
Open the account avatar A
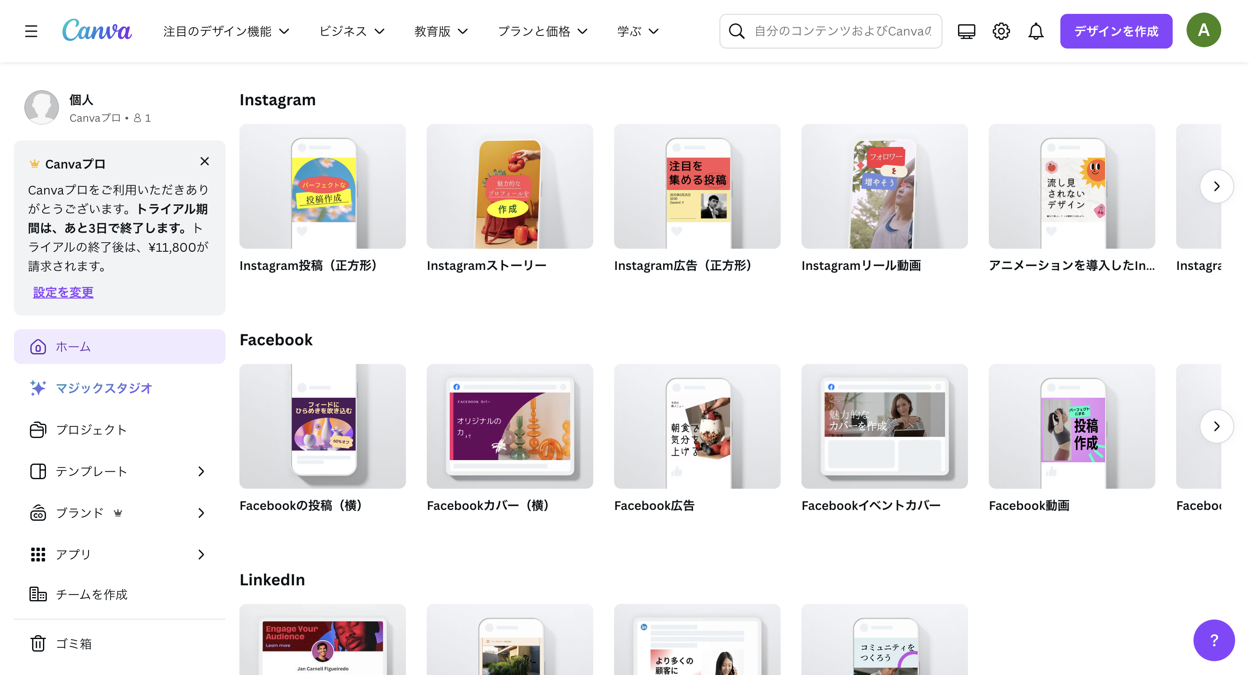click(x=1203, y=30)
